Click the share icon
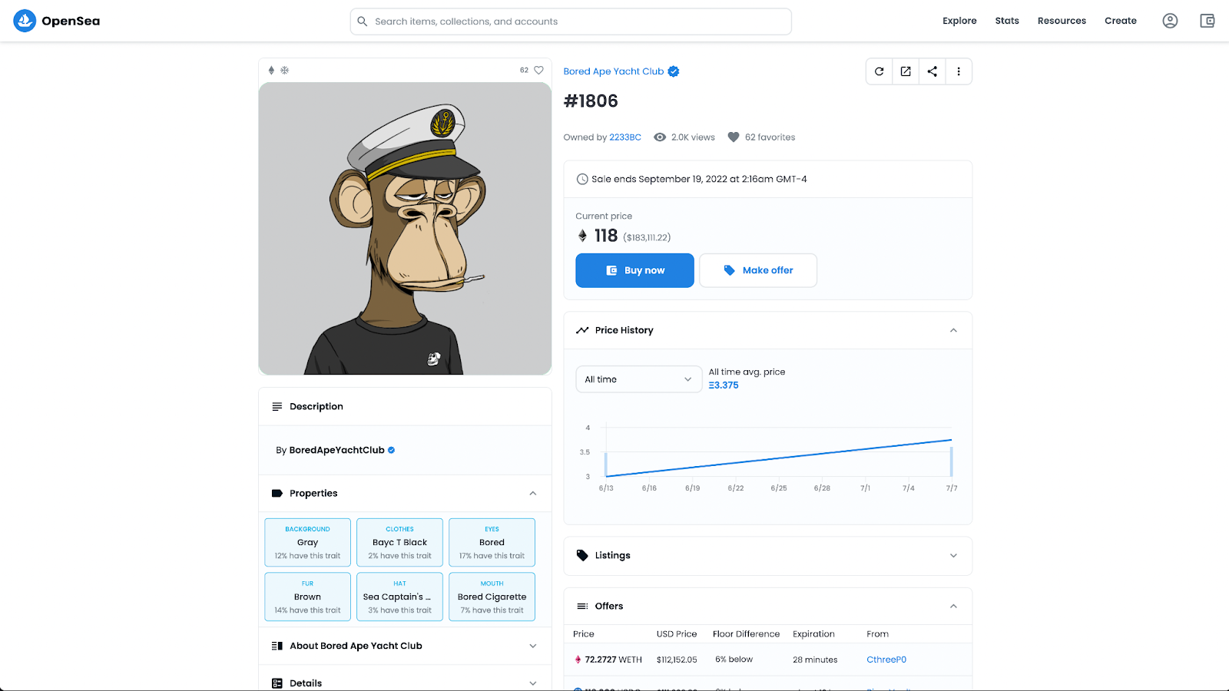This screenshot has width=1229, height=691. (x=933, y=71)
